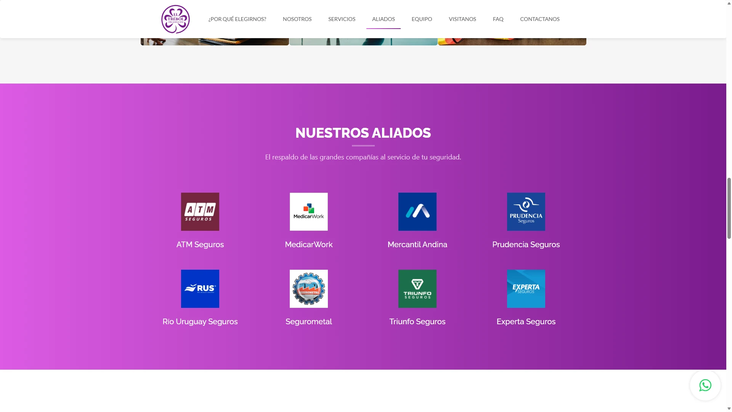The image size is (732, 412).
Task: Open the Visitanos menu item
Action: (x=462, y=19)
